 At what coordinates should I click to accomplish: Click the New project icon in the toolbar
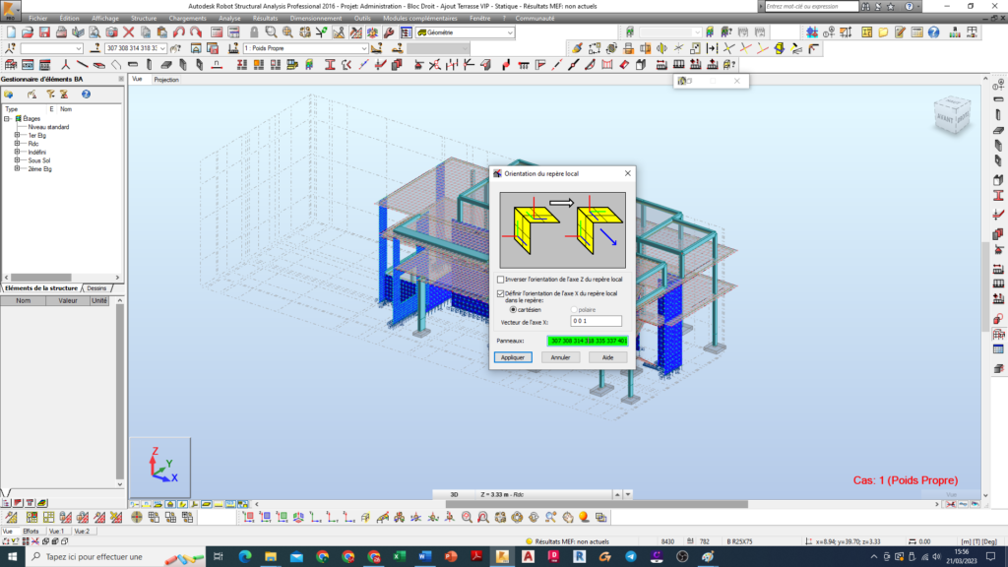point(11,32)
